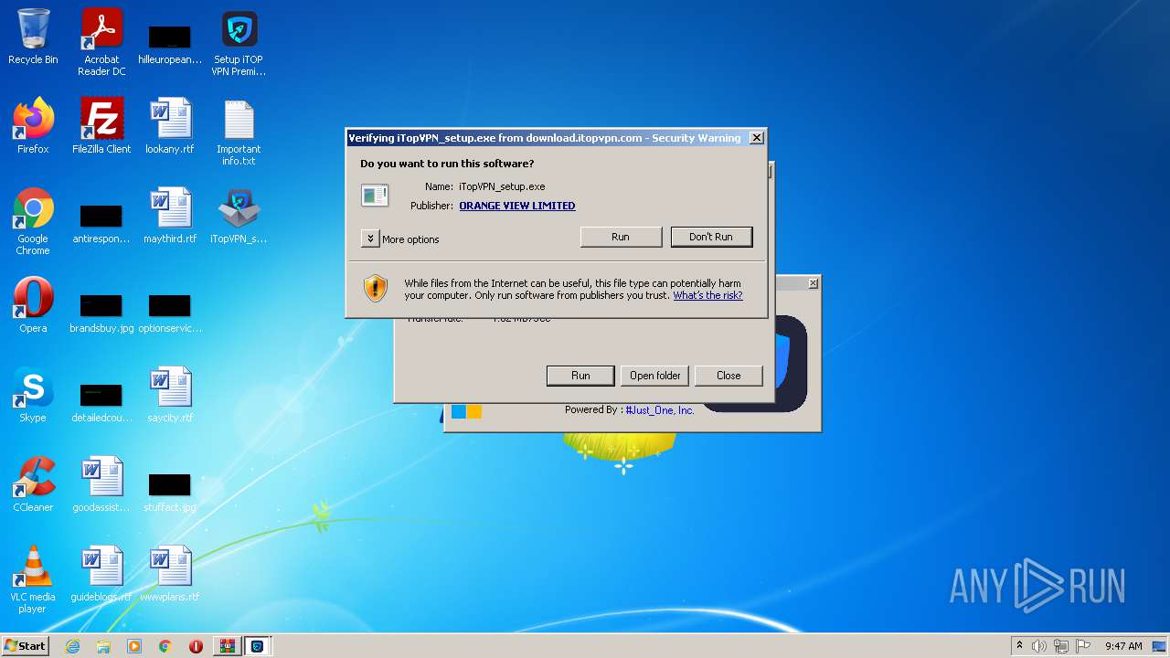The image size is (1170, 658).
Task: Open Setup iTOP VPN Premium icon
Action: pyautogui.click(x=239, y=42)
